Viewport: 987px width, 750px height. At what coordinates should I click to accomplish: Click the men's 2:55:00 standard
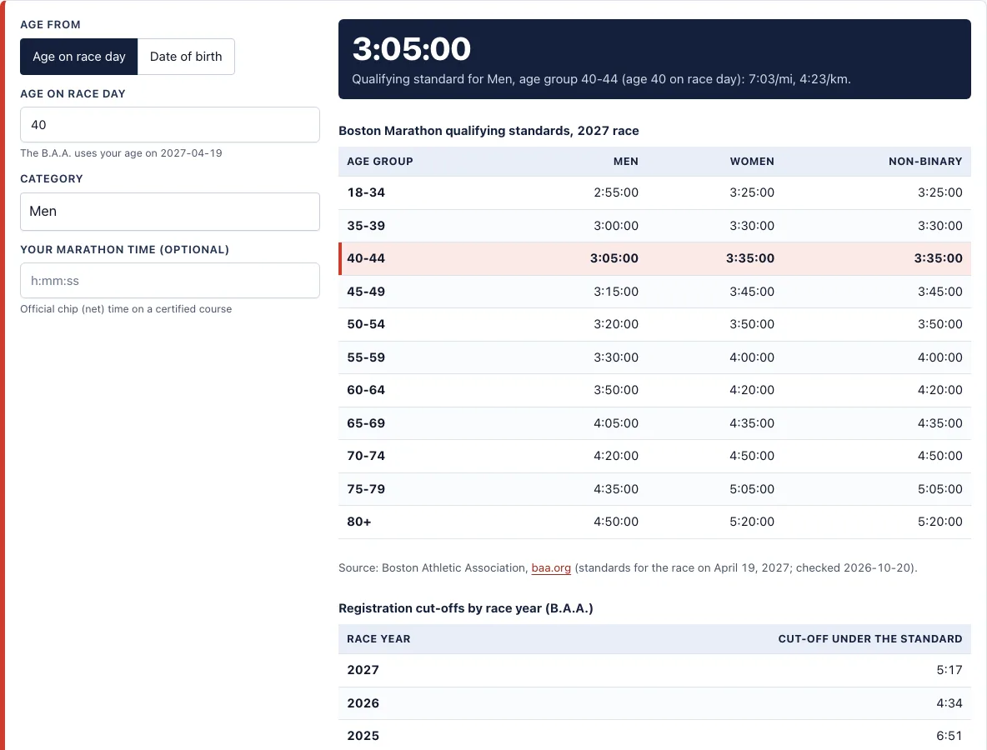(x=615, y=192)
